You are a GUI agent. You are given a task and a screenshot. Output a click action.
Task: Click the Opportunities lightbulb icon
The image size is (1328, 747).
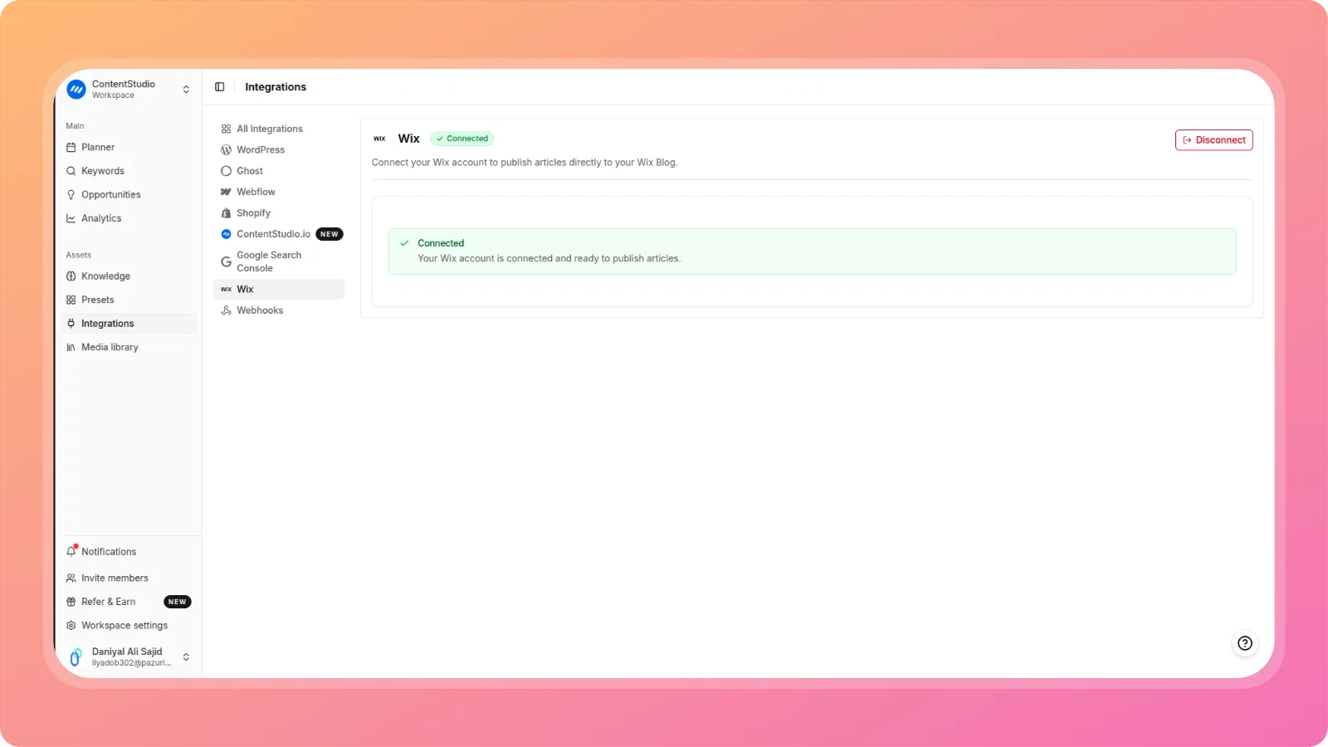pos(71,195)
